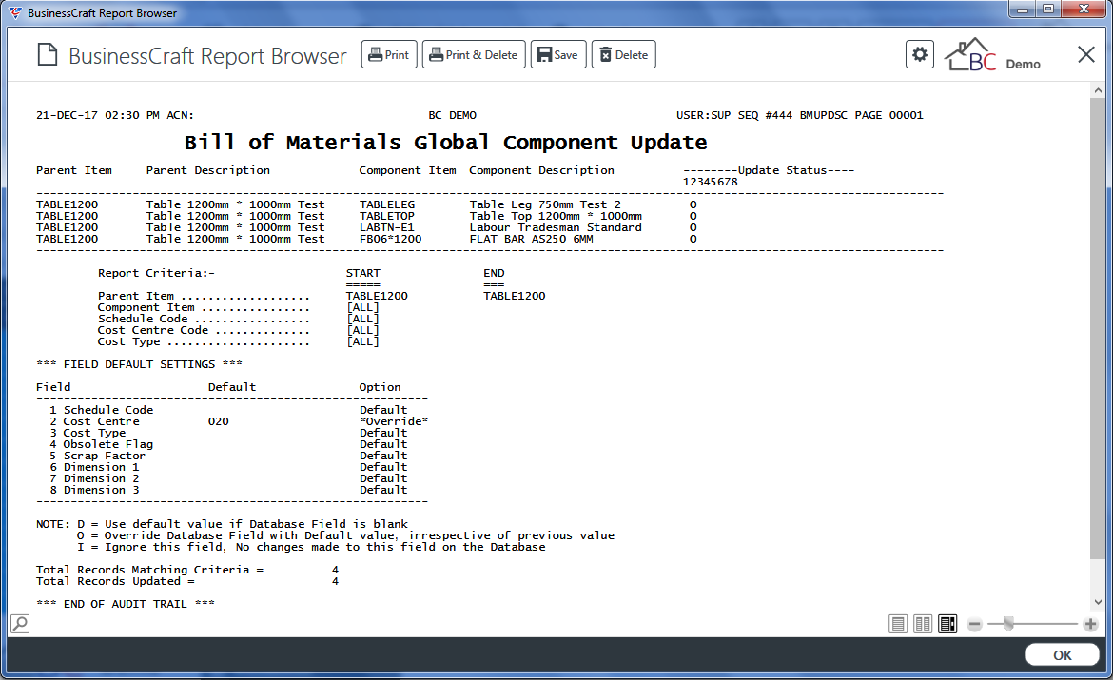The image size is (1113, 680).
Task: Select the page-with-sidebar view layout icon
Action: click(947, 624)
